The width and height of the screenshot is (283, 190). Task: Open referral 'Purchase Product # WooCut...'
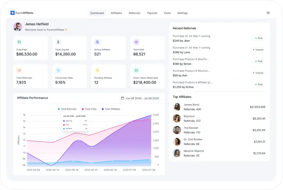[x=191, y=71]
